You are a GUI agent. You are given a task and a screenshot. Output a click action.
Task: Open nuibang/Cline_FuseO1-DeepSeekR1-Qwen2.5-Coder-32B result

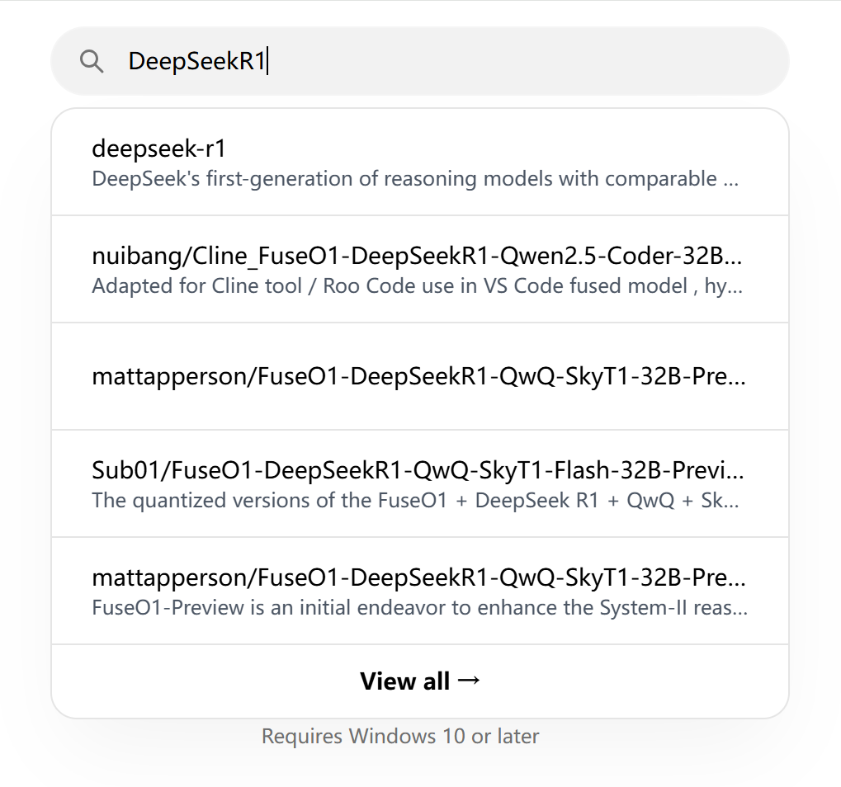[x=420, y=269]
